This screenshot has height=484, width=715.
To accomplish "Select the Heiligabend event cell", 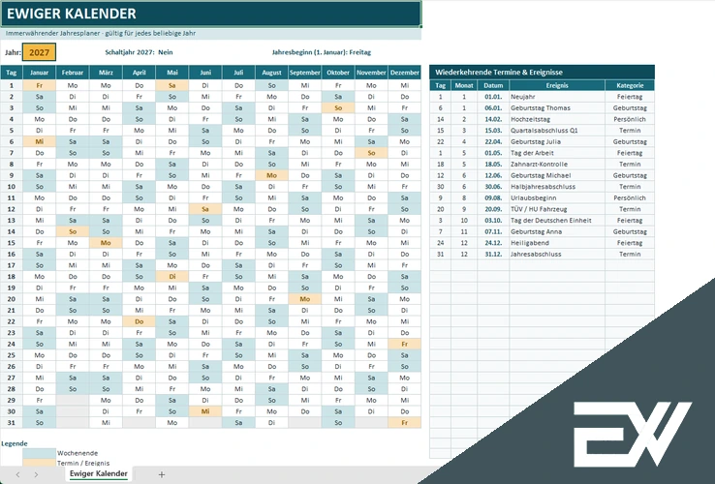I will [x=557, y=243].
